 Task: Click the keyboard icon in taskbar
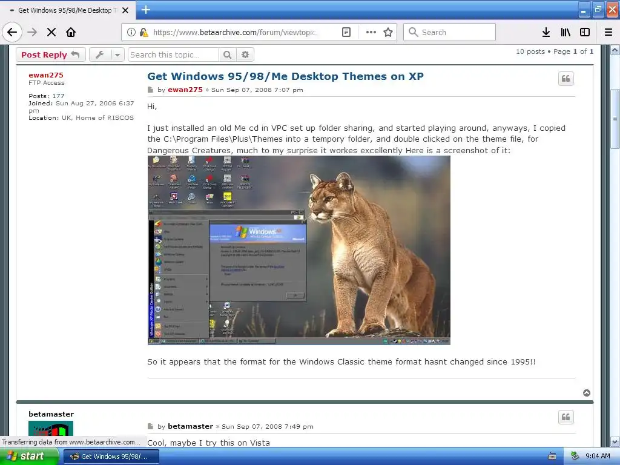552,457
